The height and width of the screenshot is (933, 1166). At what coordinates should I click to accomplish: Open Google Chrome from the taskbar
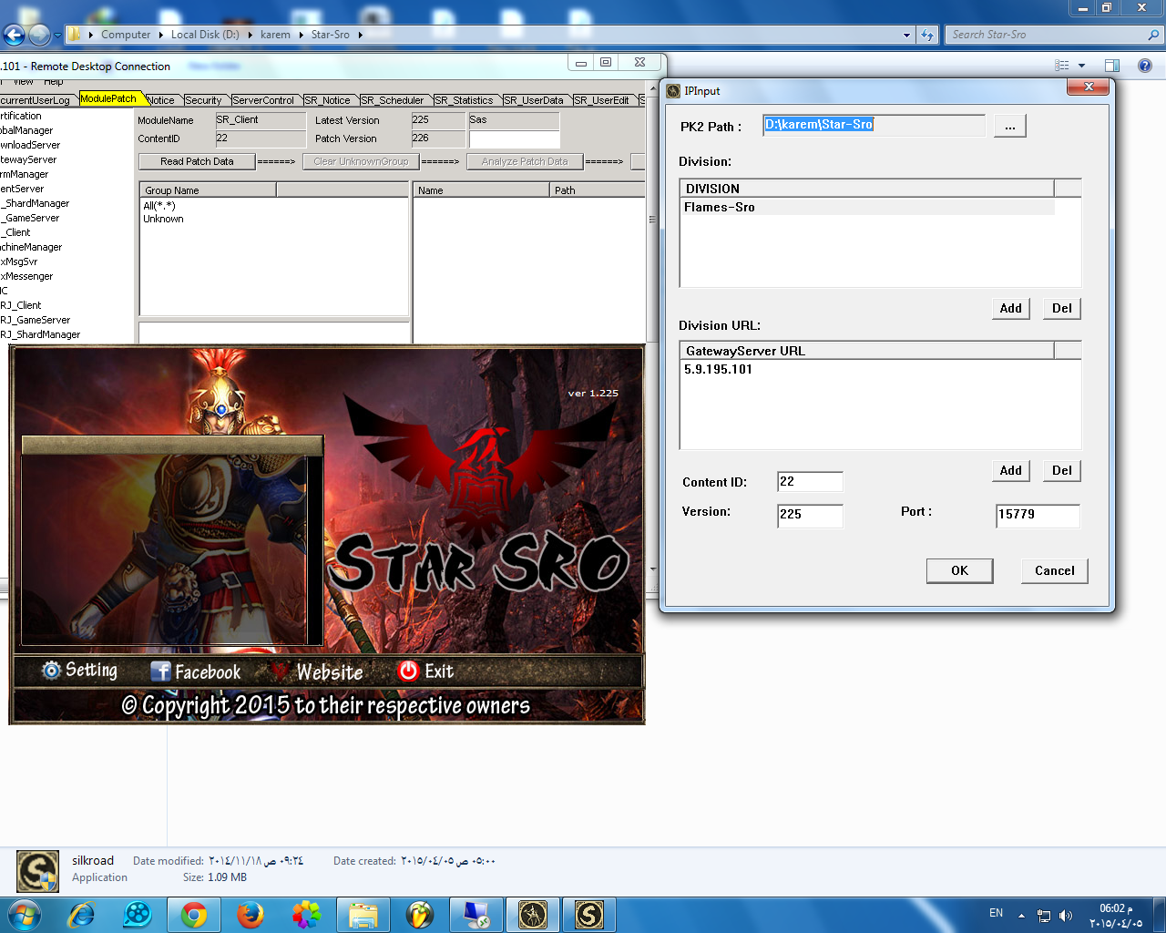194,914
